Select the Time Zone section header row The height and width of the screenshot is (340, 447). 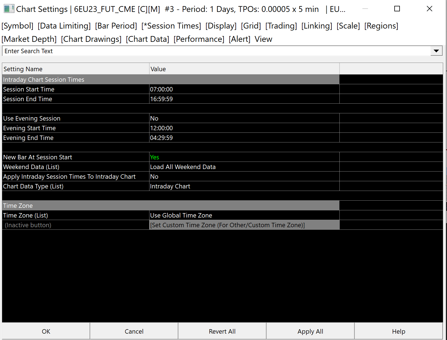(171, 206)
